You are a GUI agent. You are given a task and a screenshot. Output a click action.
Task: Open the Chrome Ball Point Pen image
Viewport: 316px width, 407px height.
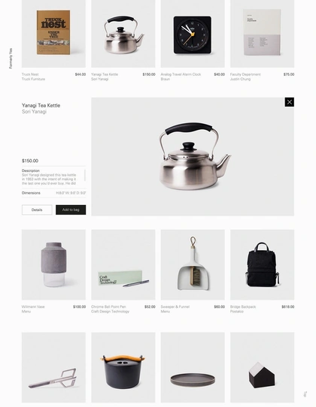tap(123, 265)
